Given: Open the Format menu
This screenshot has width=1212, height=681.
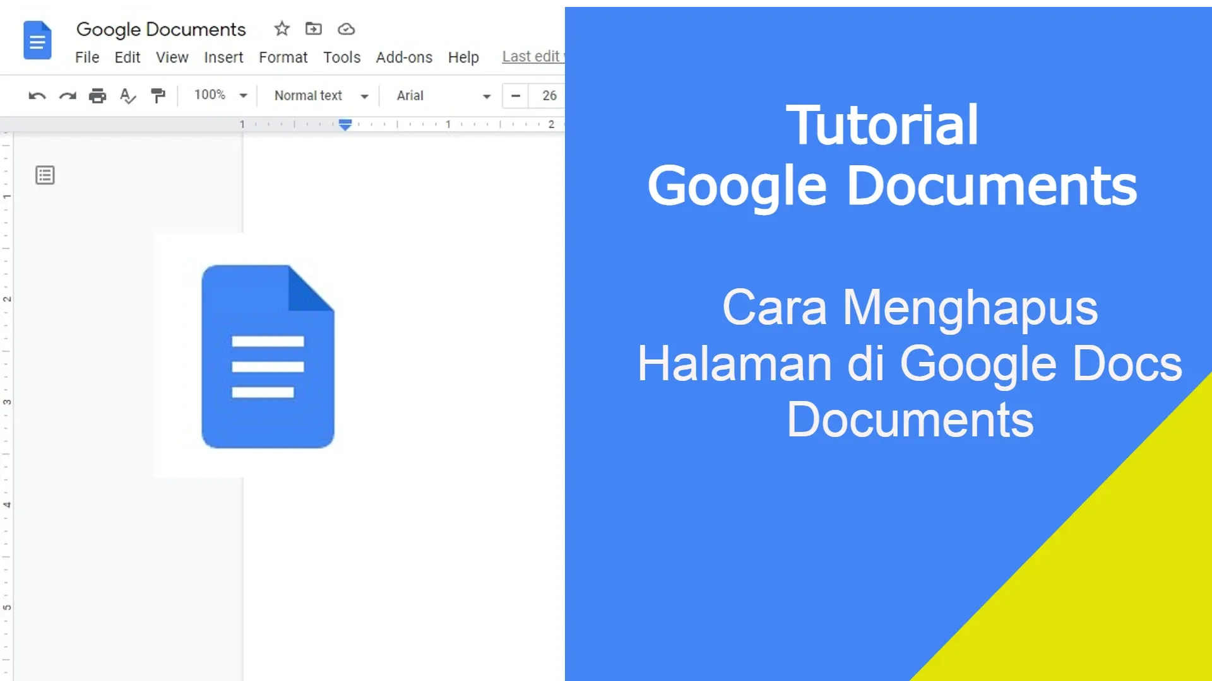Looking at the screenshot, I should tap(283, 57).
